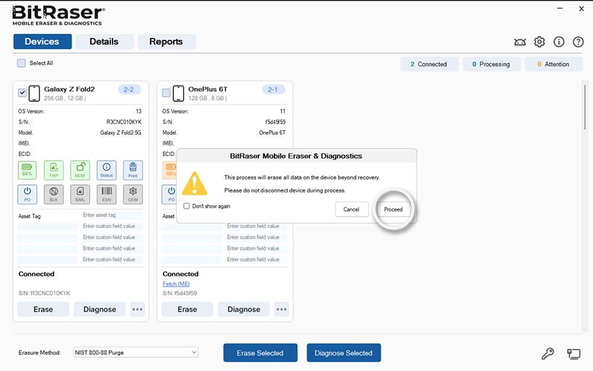Screen dimensions: 593x371
Task: Click the 2-1 port badge on OnePlus 6T
Action: [x=273, y=90]
